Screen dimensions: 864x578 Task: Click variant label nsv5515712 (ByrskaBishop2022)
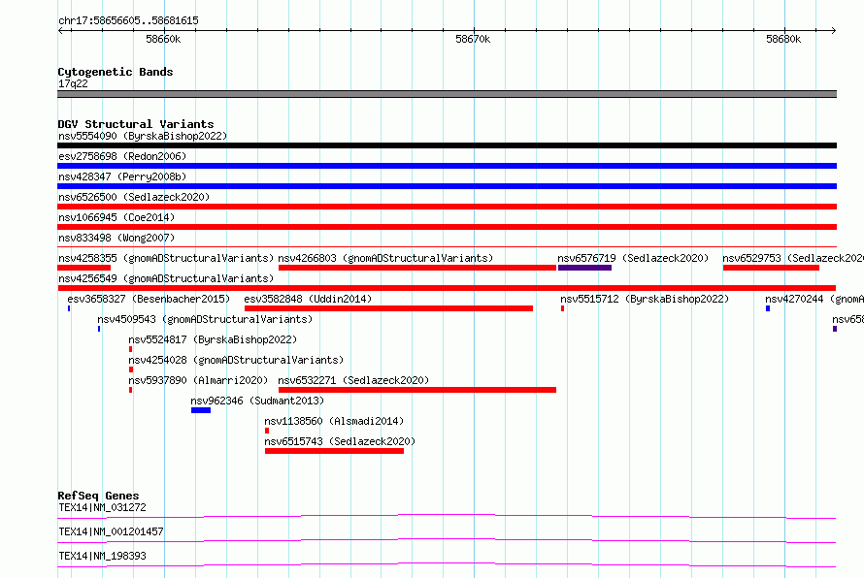[x=645, y=299]
